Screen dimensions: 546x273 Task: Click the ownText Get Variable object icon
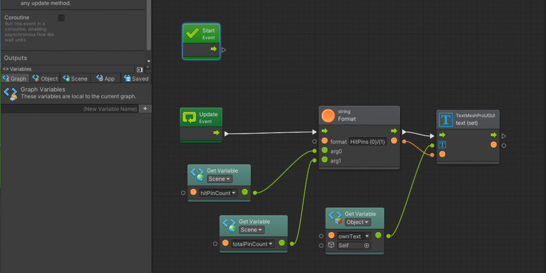[x=335, y=217]
